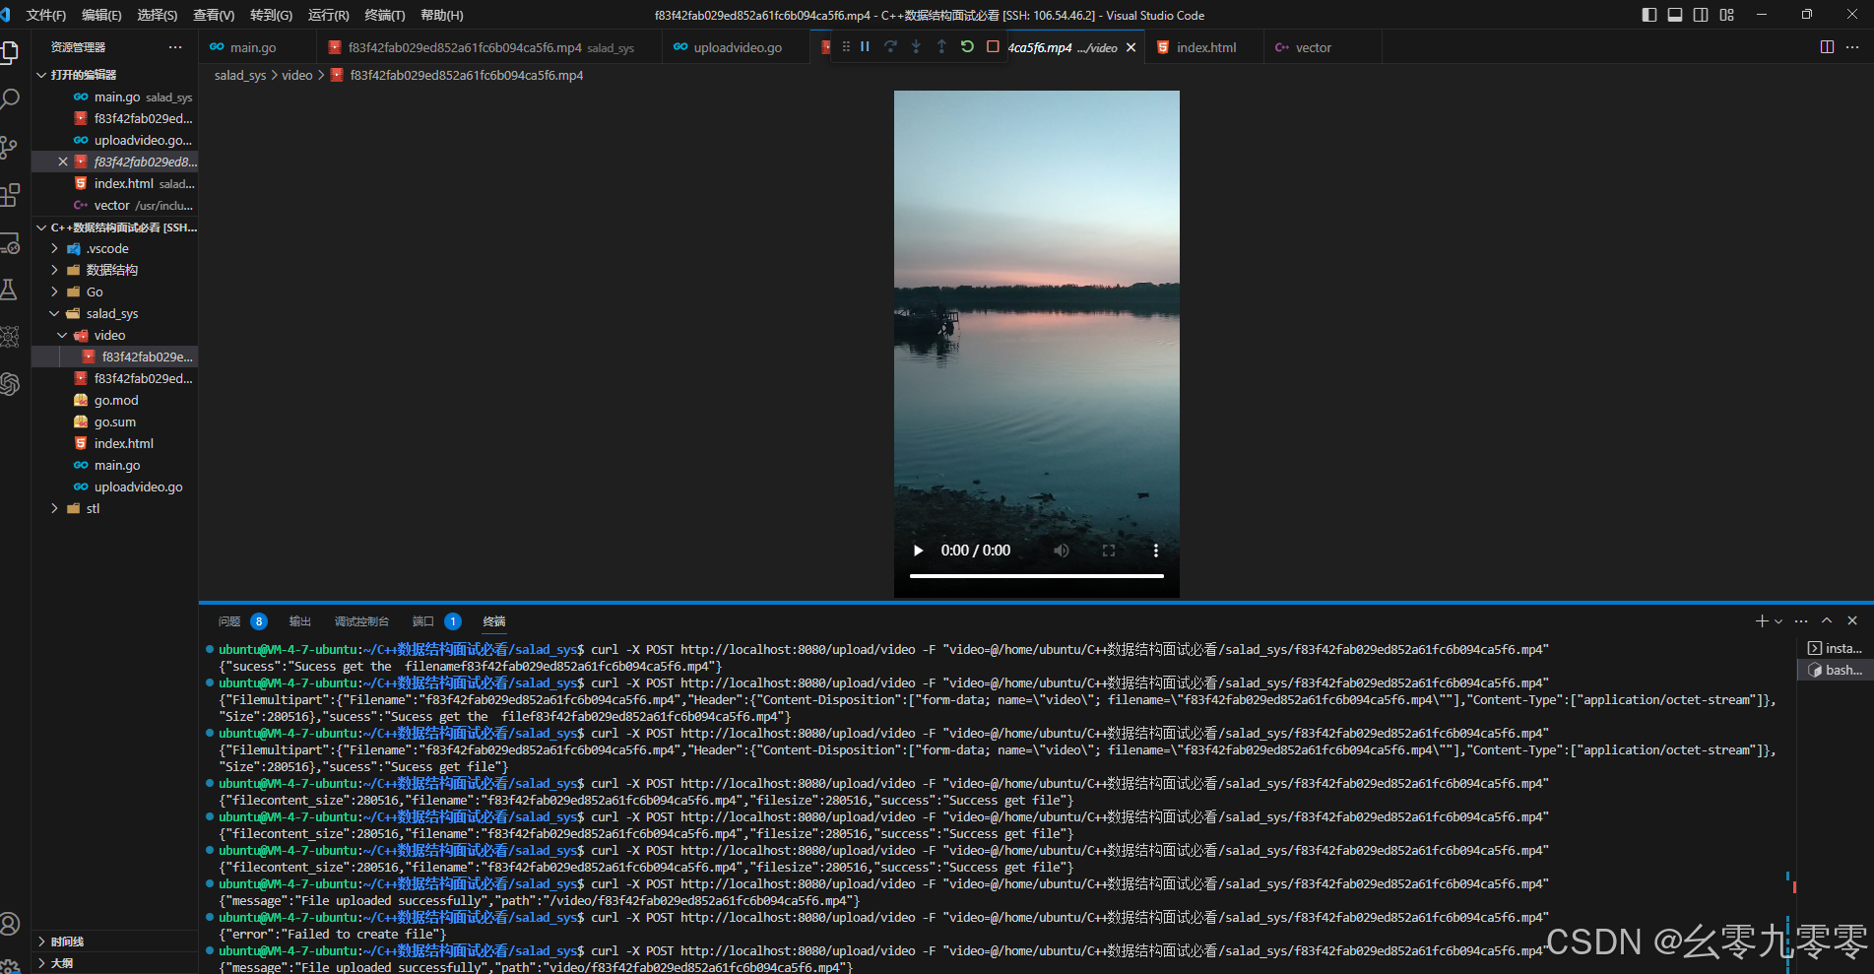This screenshot has height=974, width=1874.
Task: Open the ChatGPT extension icon in activity bar
Action: pyautogui.click(x=10, y=383)
